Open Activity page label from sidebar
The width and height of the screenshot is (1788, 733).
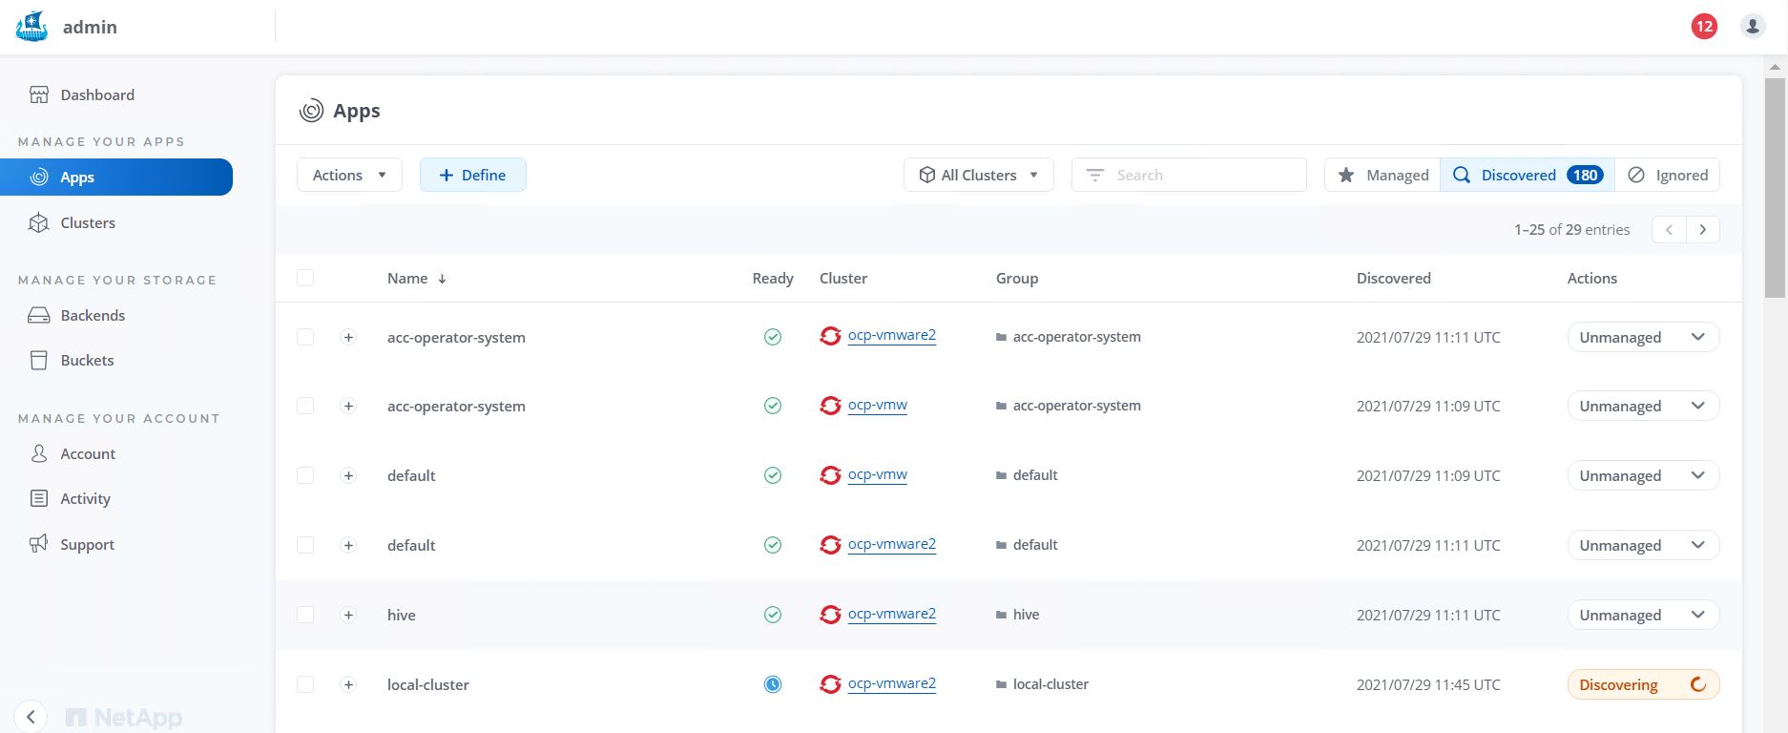(x=85, y=498)
